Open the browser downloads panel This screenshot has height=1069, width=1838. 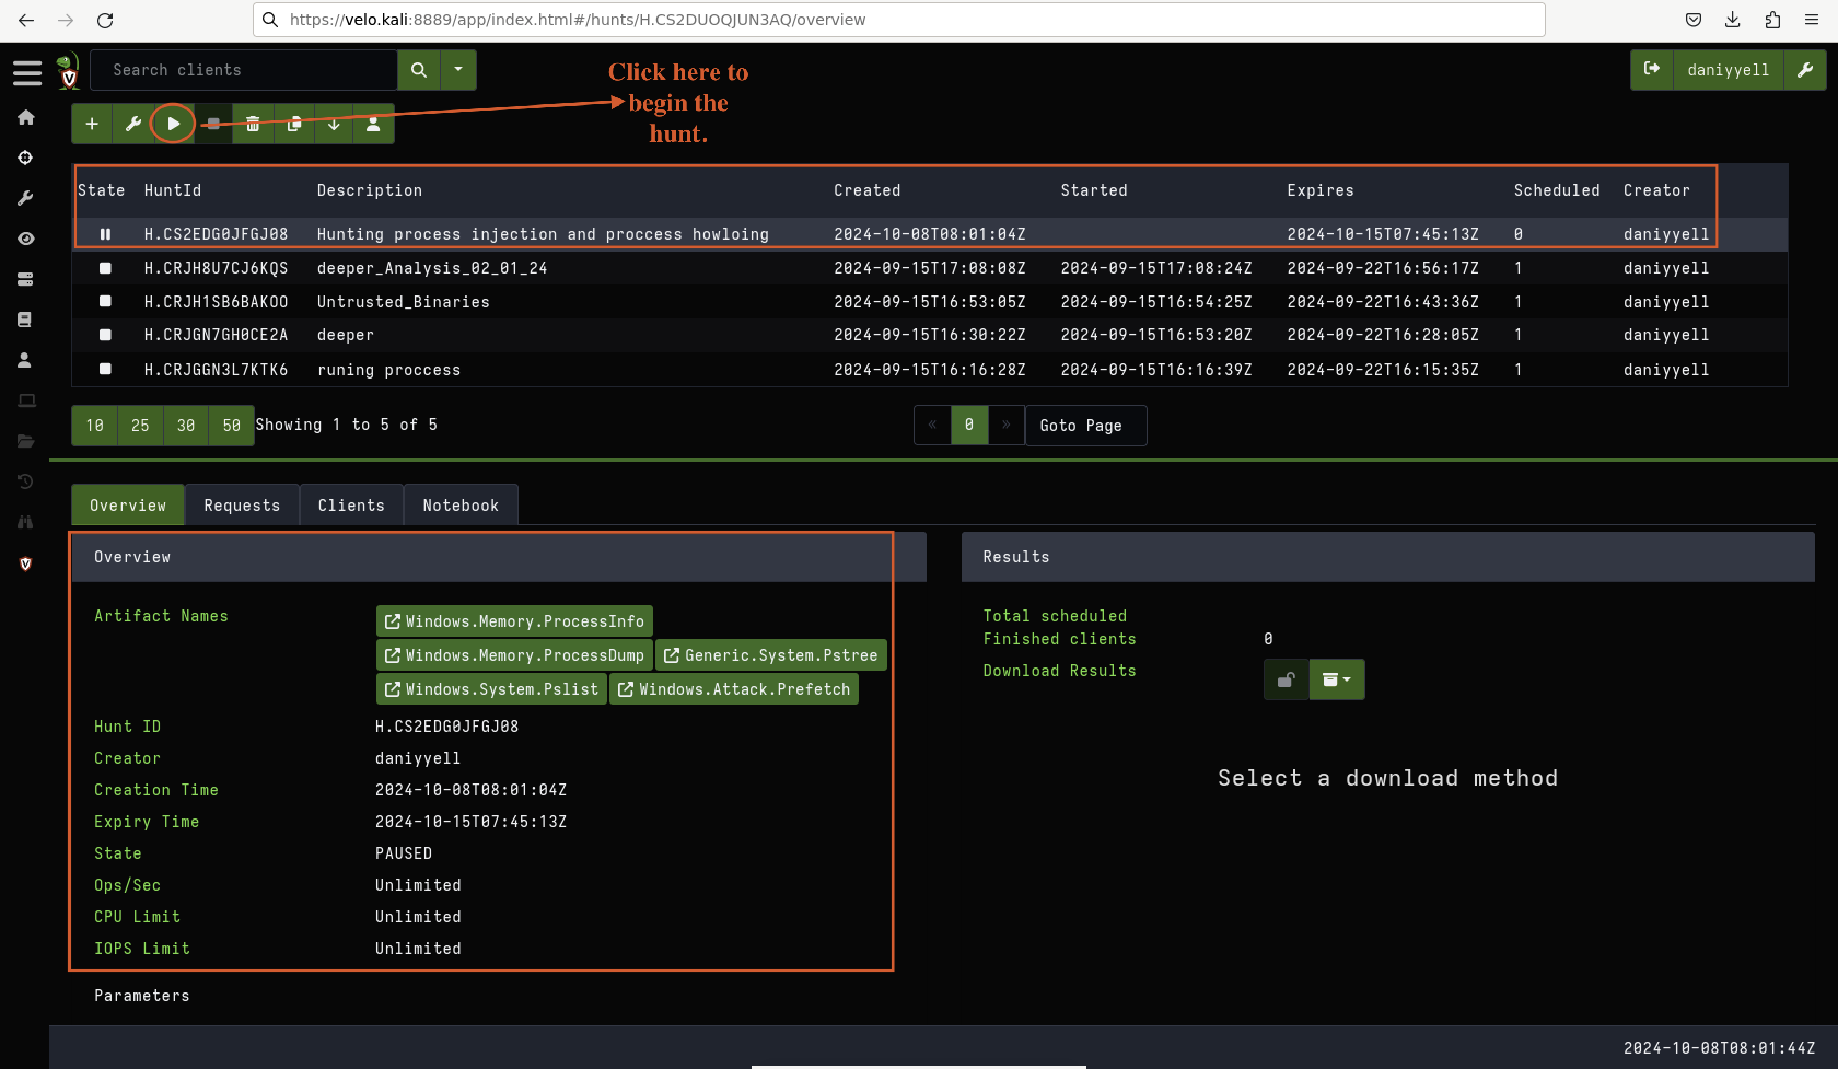click(1733, 20)
